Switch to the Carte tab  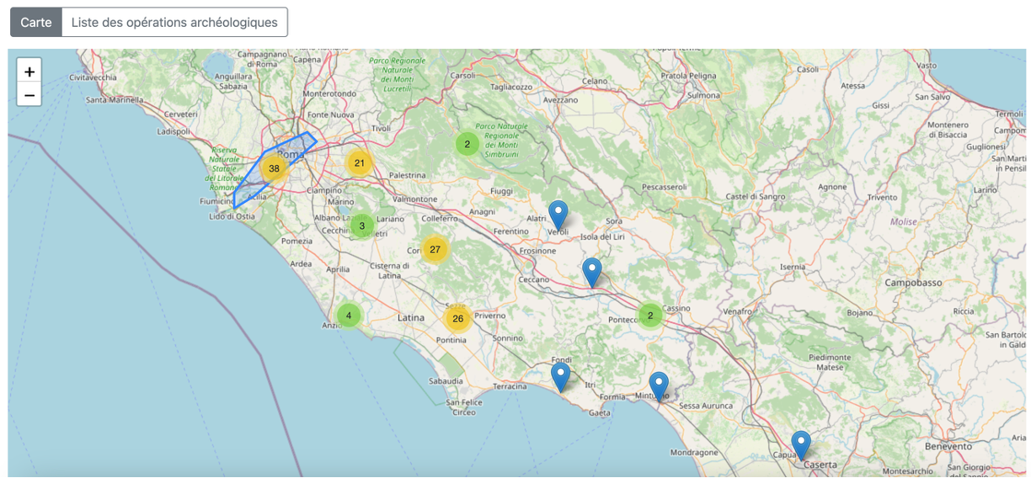36,23
